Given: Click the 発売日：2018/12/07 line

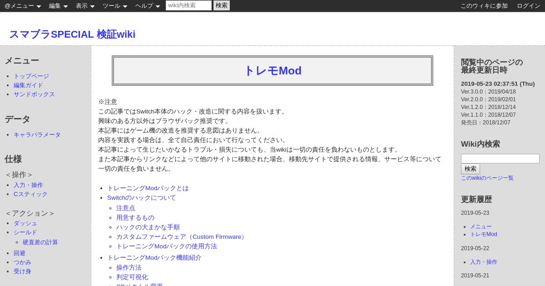Looking at the screenshot, I should point(486,123).
